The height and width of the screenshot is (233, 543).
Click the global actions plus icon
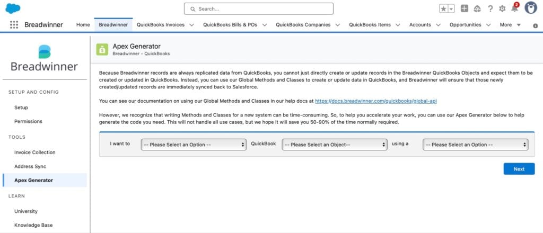(465, 8)
